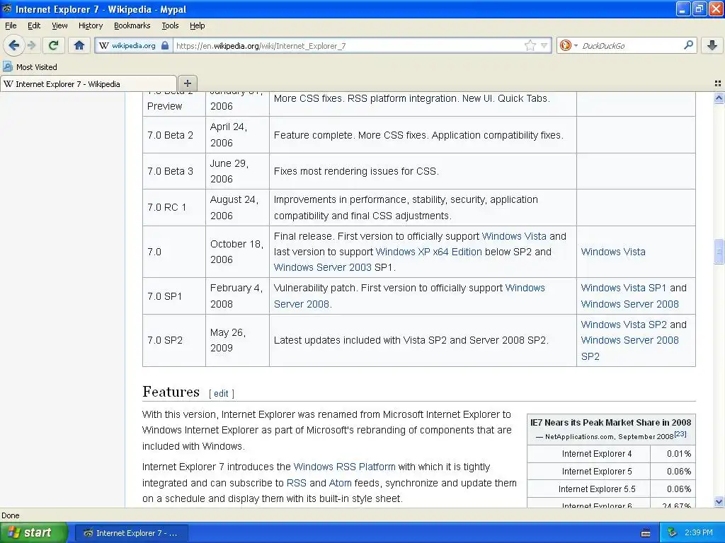The width and height of the screenshot is (725, 543).
Task: Click the Internet Explorer 7 taskbar button
Action: [x=131, y=533]
